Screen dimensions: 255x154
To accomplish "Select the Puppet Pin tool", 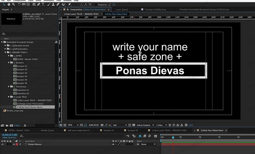I will pyautogui.click(x=69, y=4).
